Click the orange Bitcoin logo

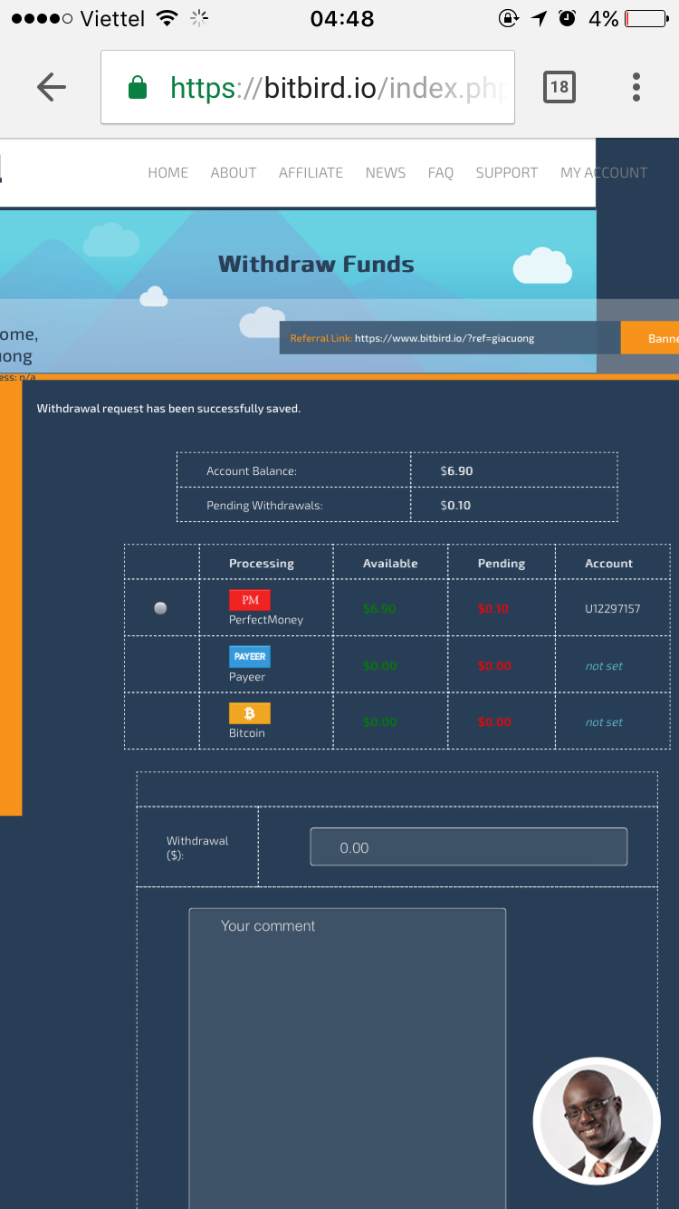pyautogui.click(x=250, y=713)
